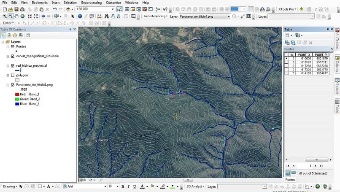
Task: Open the Find binoculars tool
Action: (106, 16)
